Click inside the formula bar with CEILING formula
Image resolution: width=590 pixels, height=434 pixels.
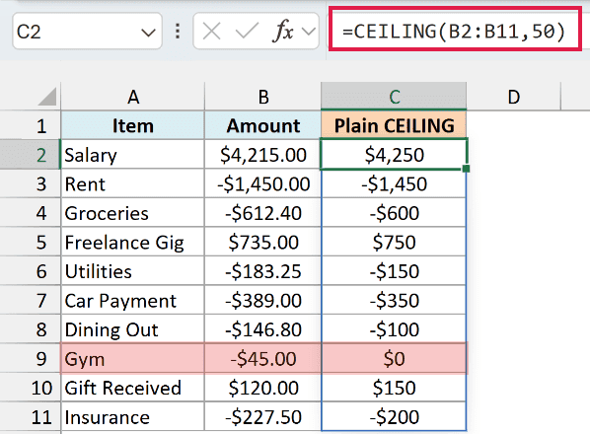[455, 31]
